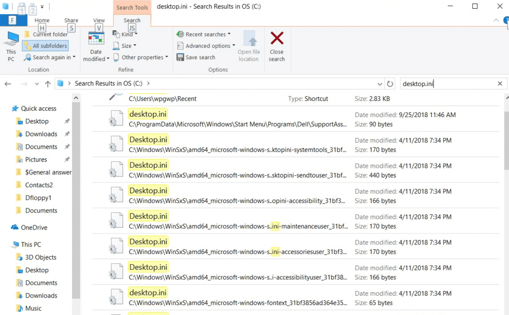Switch to the View ribbon tab
The height and width of the screenshot is (315, 509).
pos(99,20)
